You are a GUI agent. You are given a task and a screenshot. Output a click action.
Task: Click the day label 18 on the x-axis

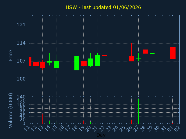(75, 129)
